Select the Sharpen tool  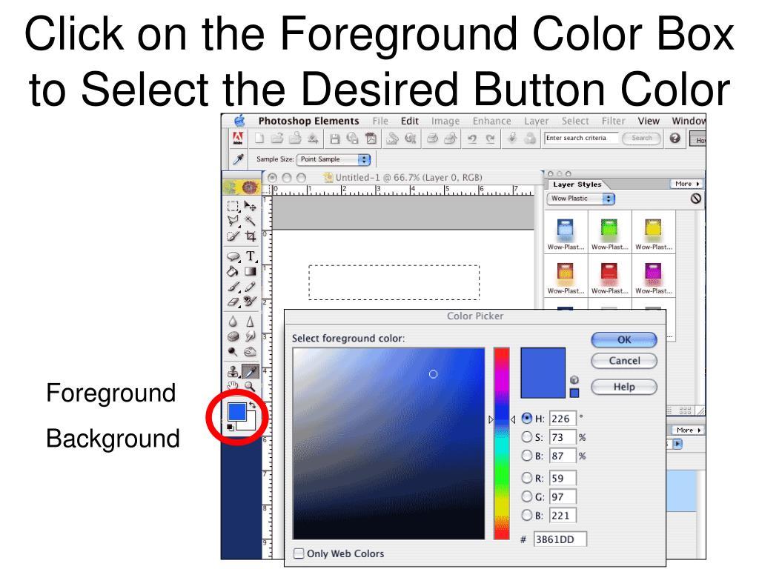(x=251, y=322)
